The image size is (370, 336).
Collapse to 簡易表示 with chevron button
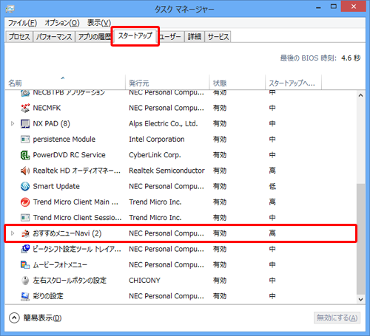[14, 318]
